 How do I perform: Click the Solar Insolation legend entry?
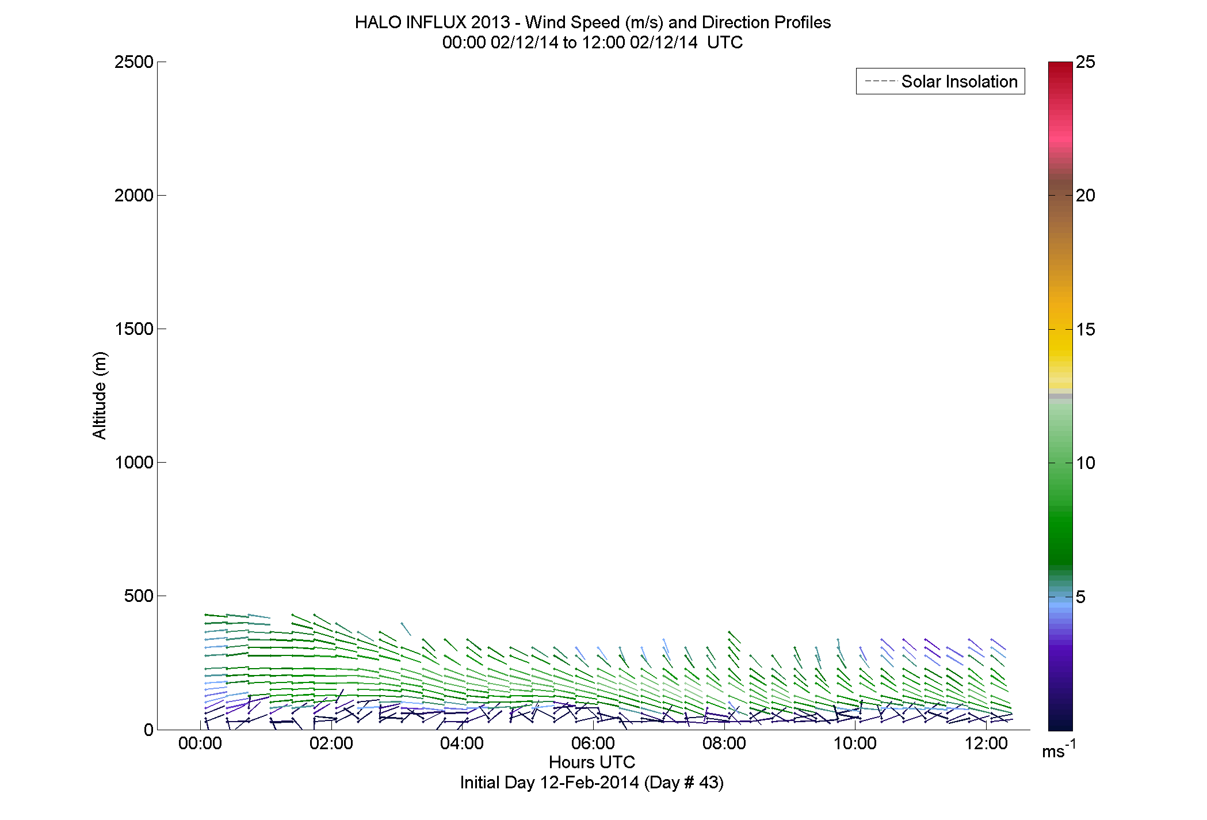(941, 81)
